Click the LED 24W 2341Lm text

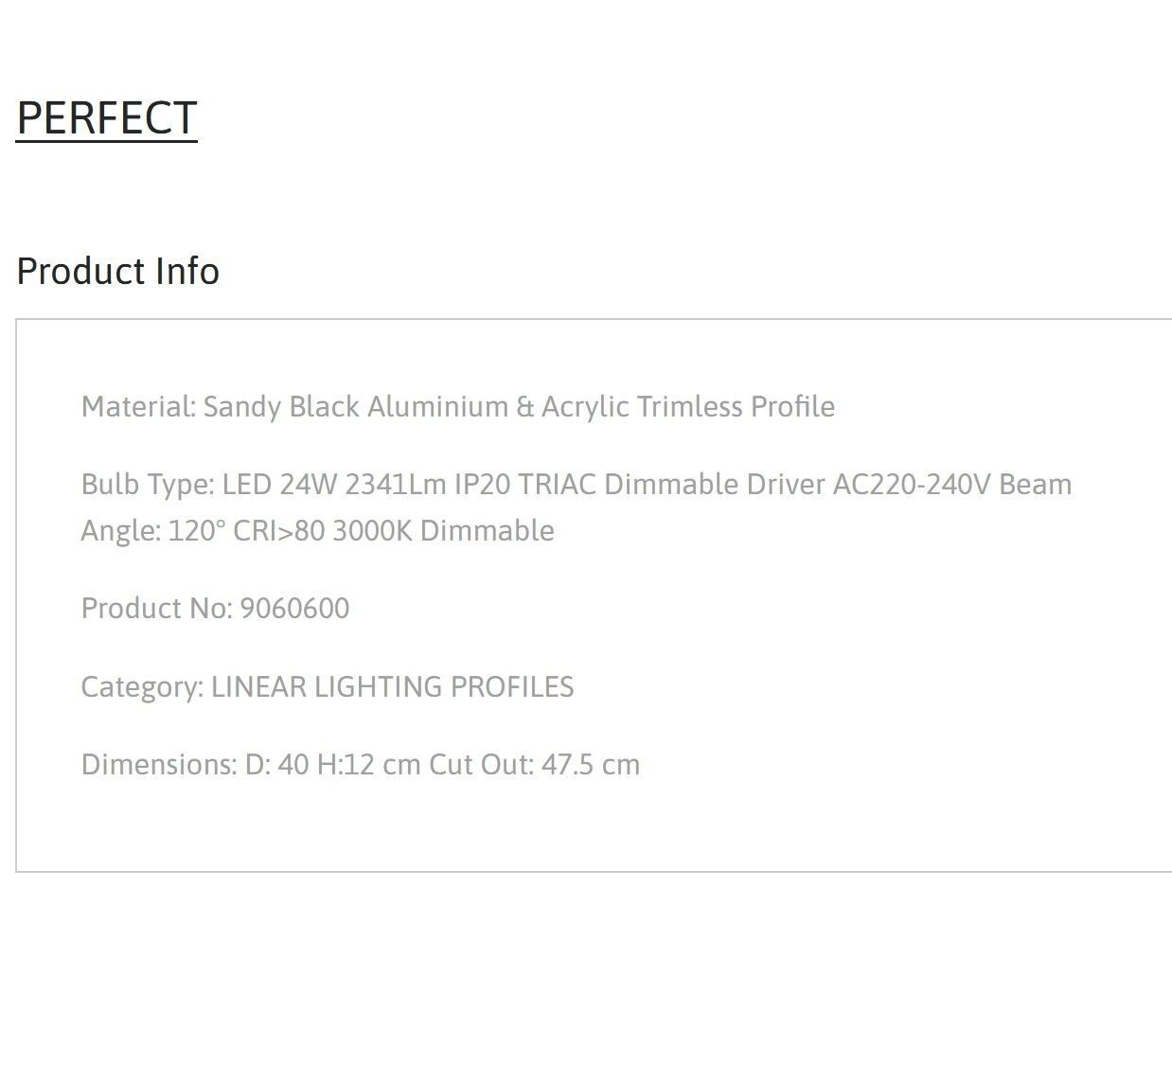pyautogui.click(x=334, y=485)
